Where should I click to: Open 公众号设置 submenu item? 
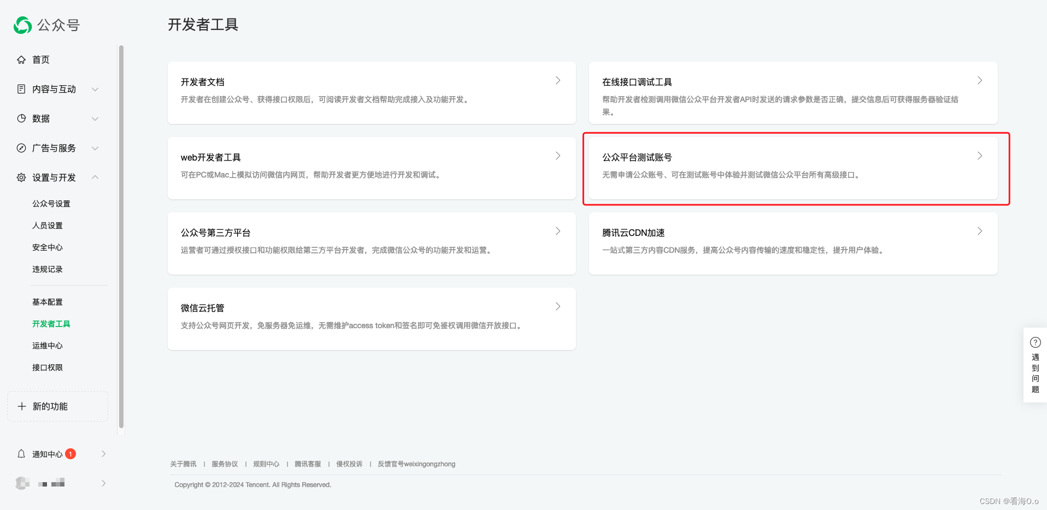51,204
